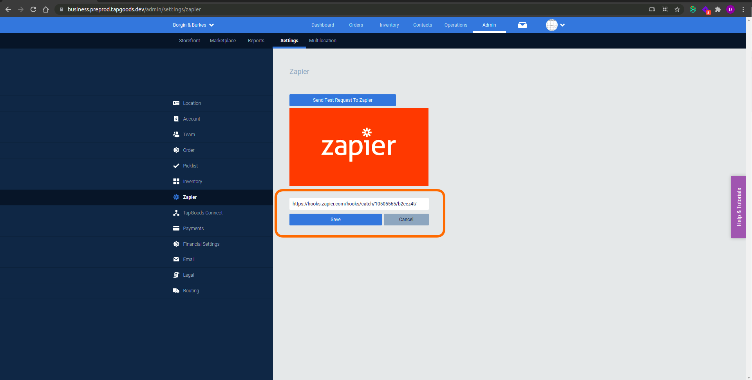Click the purple profile D avatar
This screenshot has width=752, height=380.
(730, 9)
